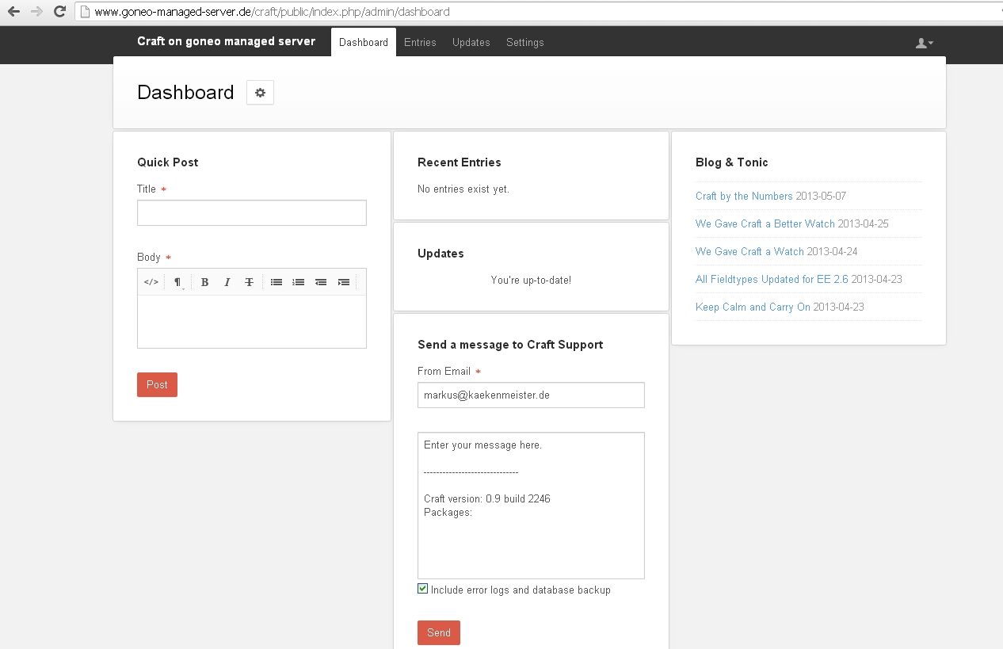Toggle bold in Body editor
This screenshot has height=649, width=1003.
point(204,282)
